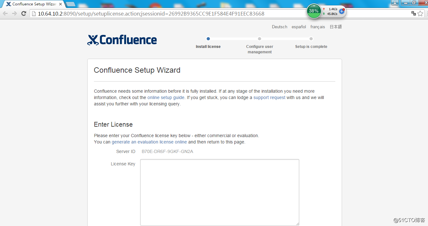
Task: Click the Server ID label
Action: [x=126, y=151]
